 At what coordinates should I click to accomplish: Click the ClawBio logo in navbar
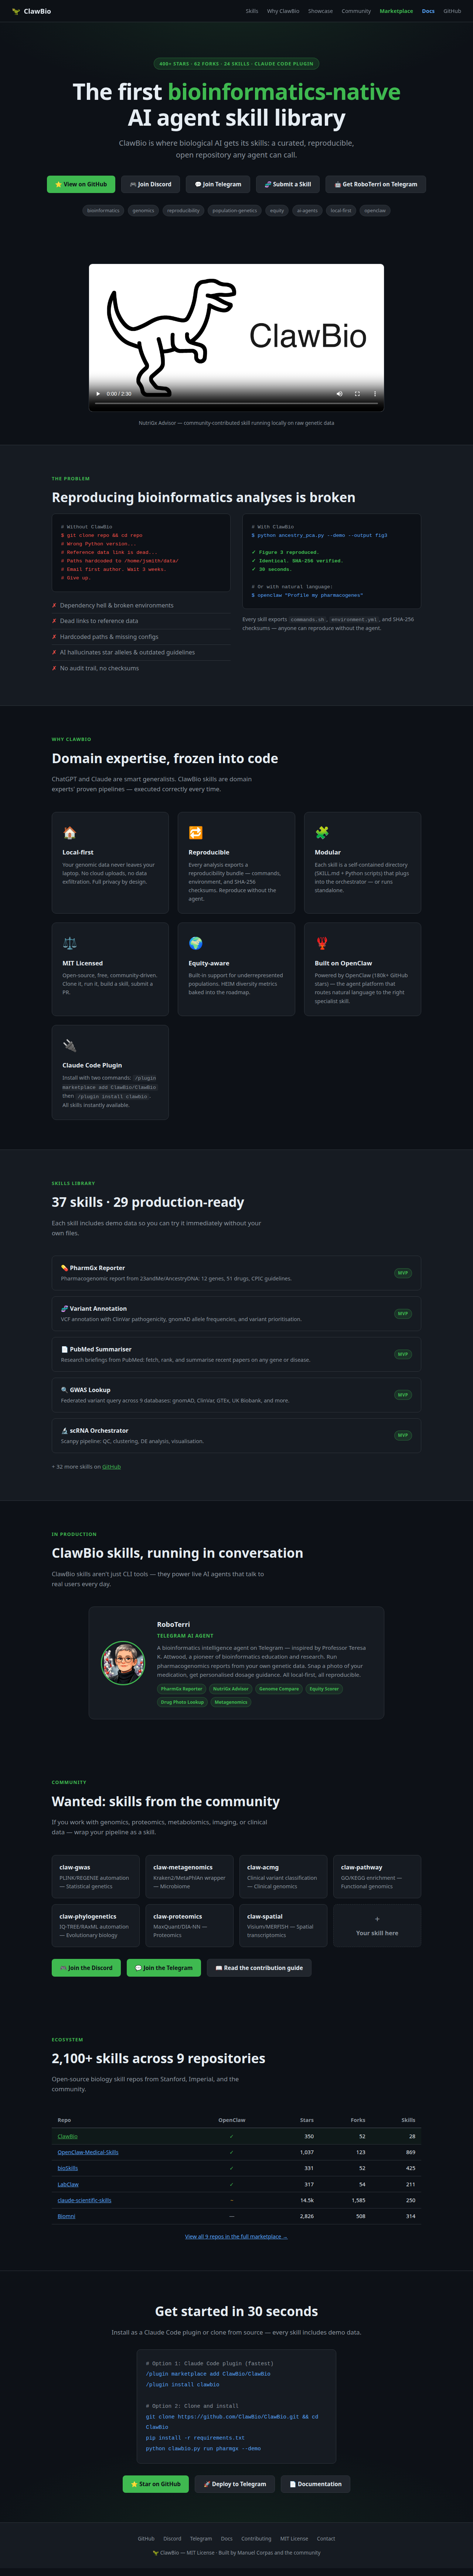(31, 11)
